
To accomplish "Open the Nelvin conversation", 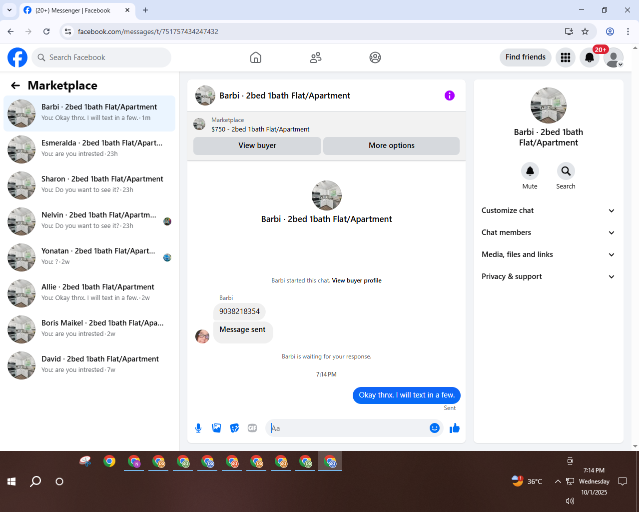I will click(89, 221).
